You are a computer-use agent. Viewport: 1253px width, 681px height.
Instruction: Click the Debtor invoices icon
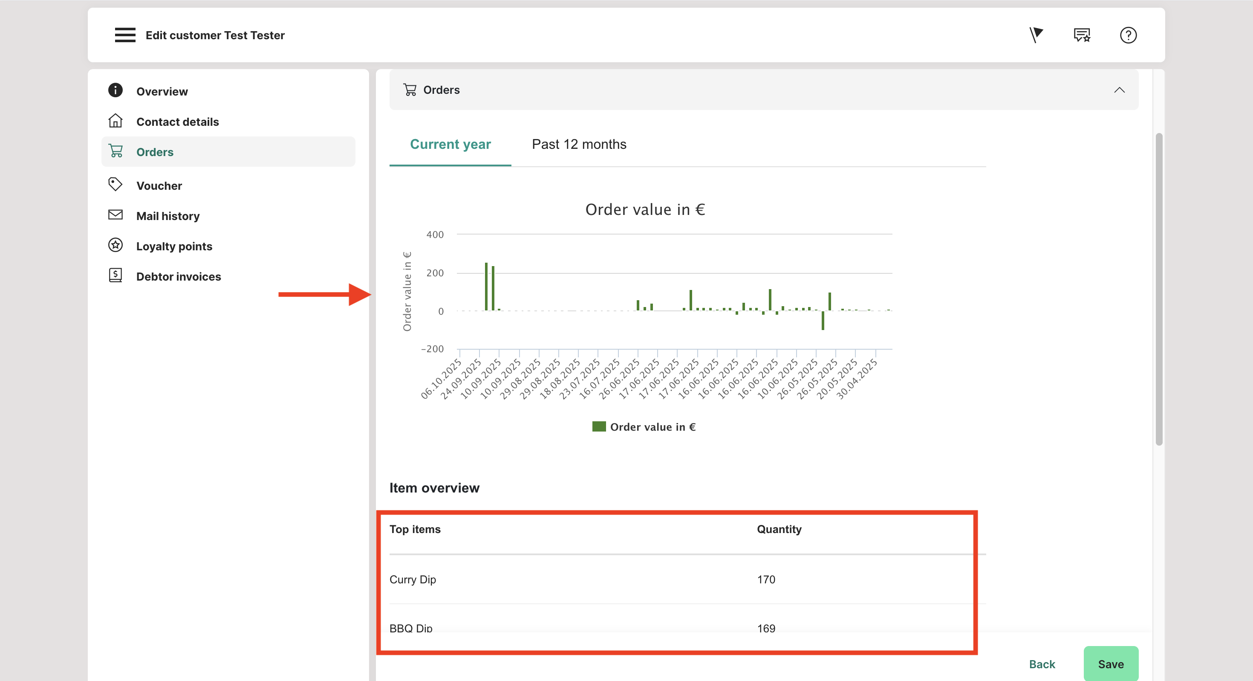pos(115,275)
